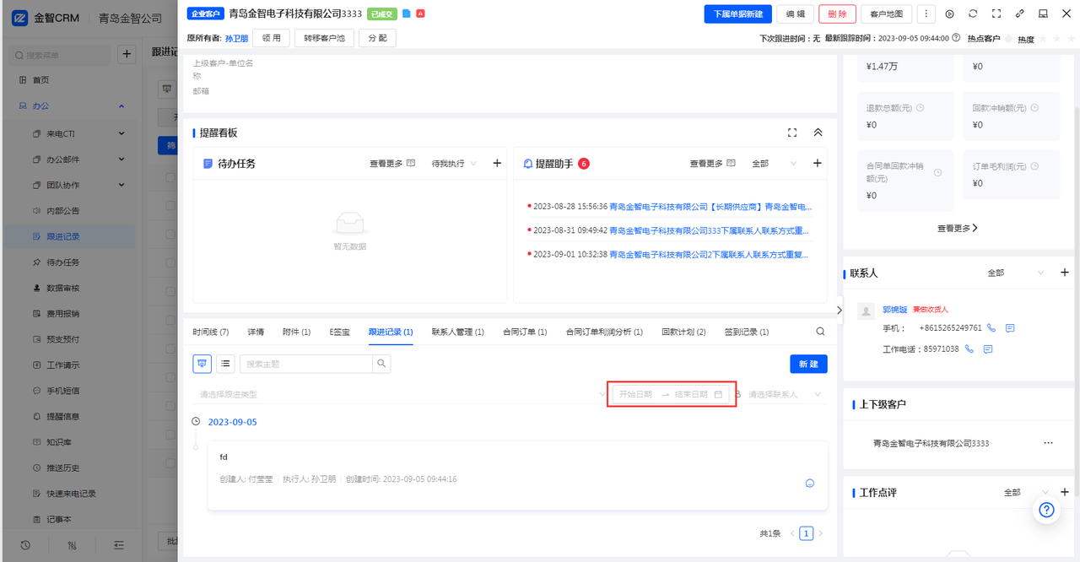This screenshot has height=562, width=1080.
Task: Switch to the 时间线 (7) tab
Action: pos(210,332)
